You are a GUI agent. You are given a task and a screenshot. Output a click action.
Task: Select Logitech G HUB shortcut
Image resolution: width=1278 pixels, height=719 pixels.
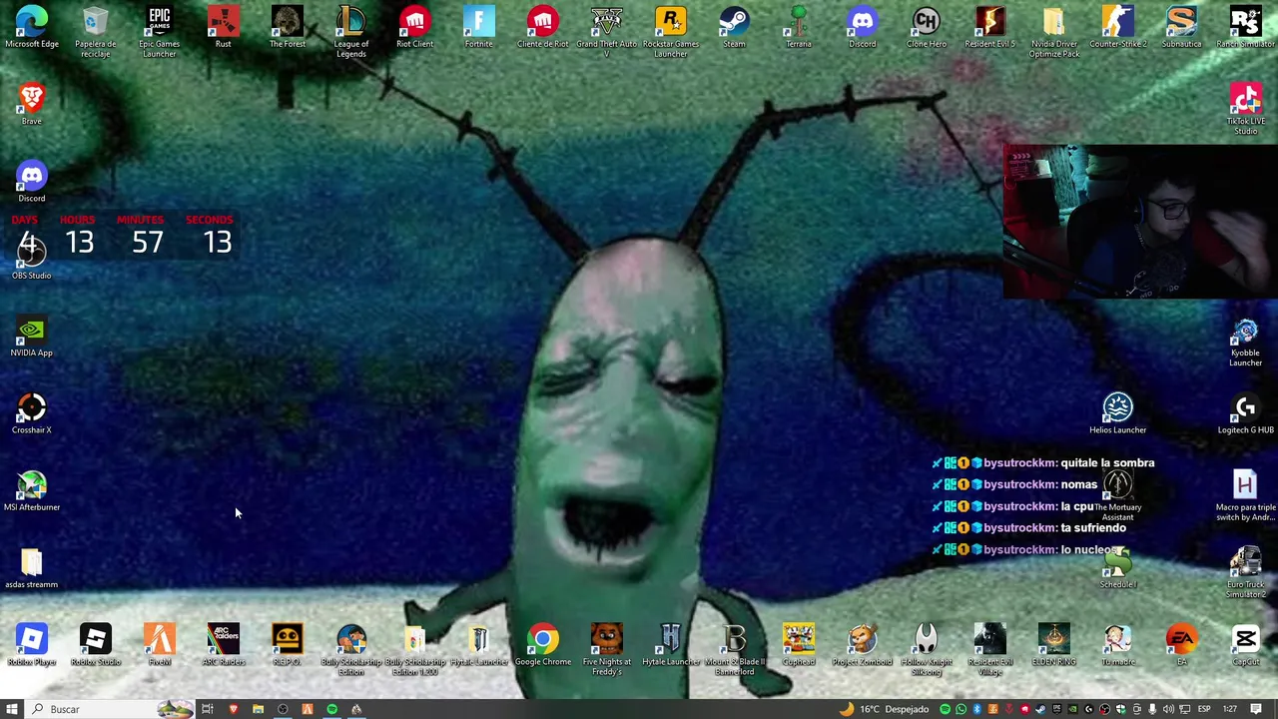(1245, 412)
